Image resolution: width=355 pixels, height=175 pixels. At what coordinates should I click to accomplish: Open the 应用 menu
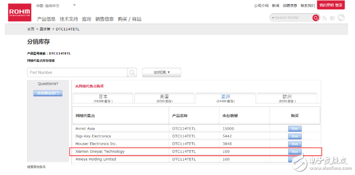[x=86, y=19]
